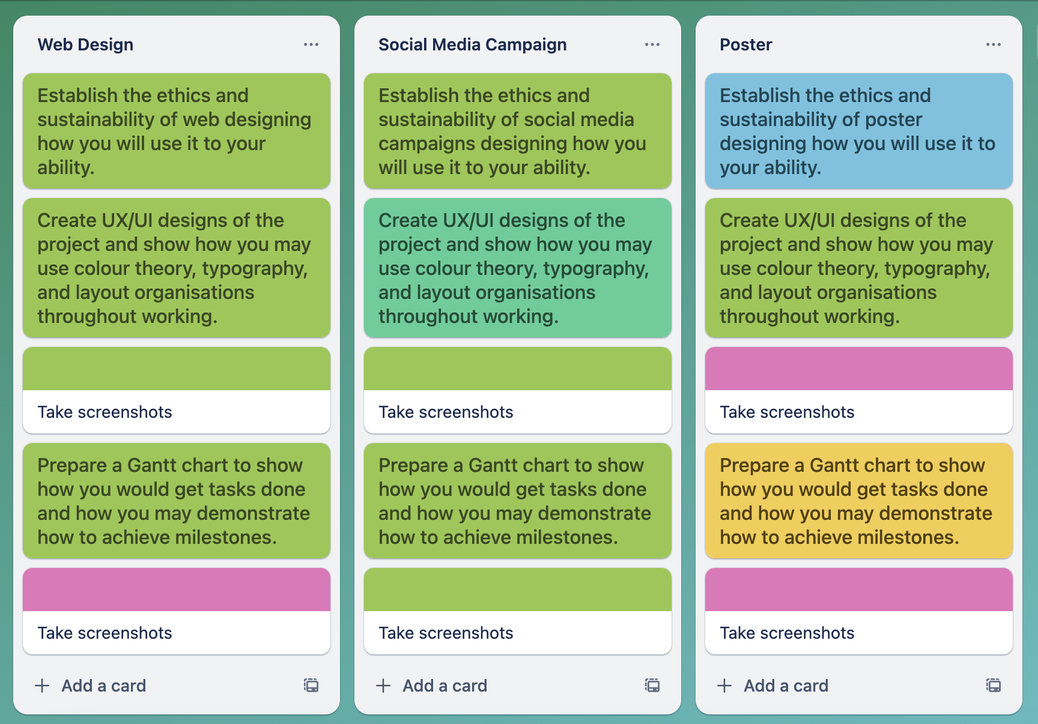Open teal UX/UI designs card in Social Media Campaign
The image size is (1038, 724).
coord(518,268)
